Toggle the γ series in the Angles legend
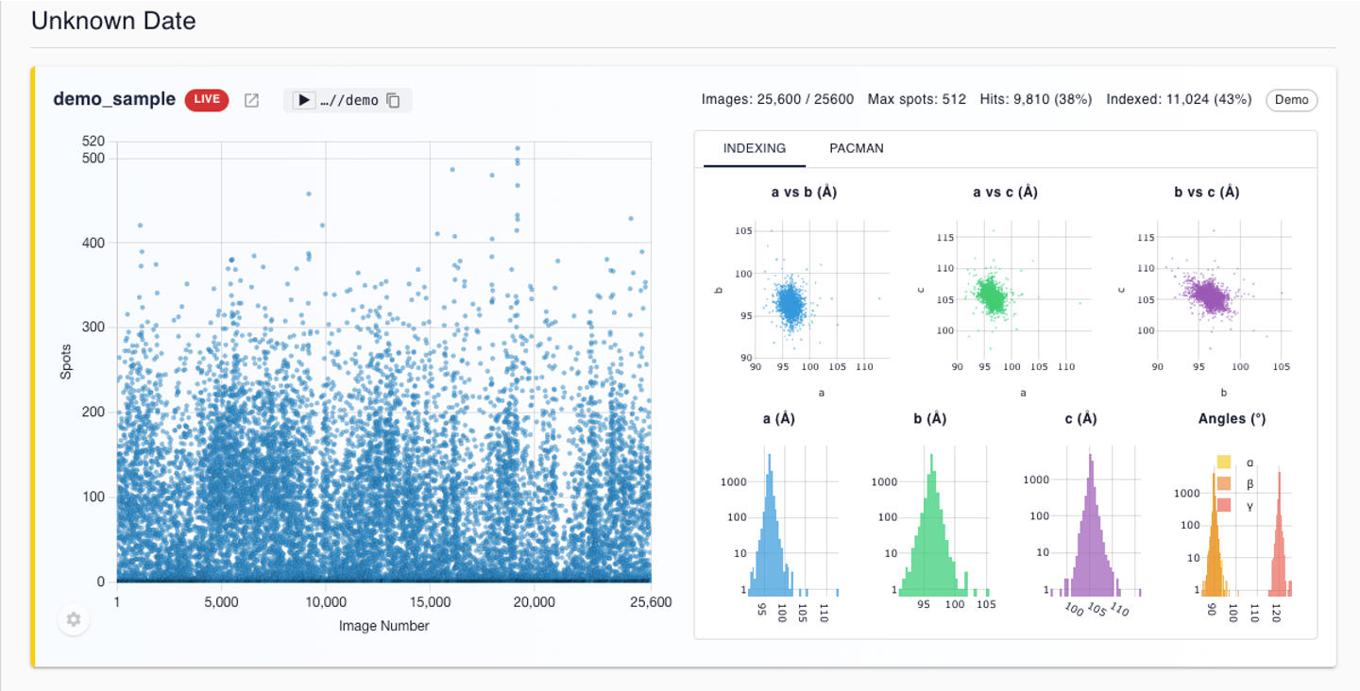The width and height of the screenshot is (1360, 691). coord(1235,506)
